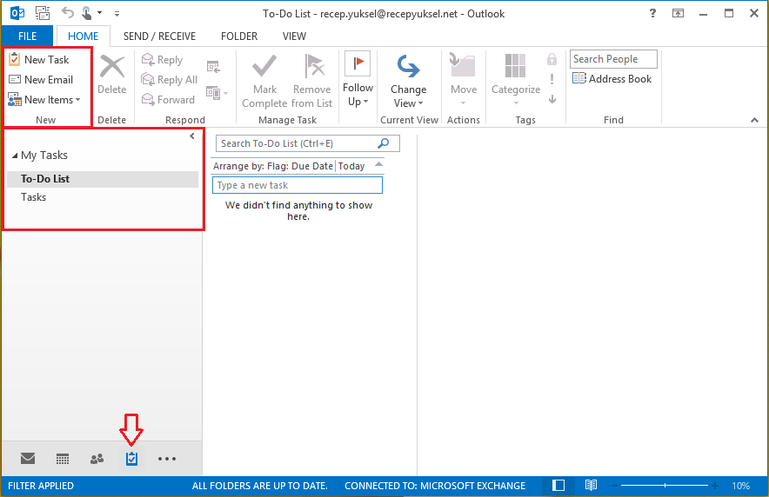
Task: Click the Reply All button
Action: click(x=170, y=79)
